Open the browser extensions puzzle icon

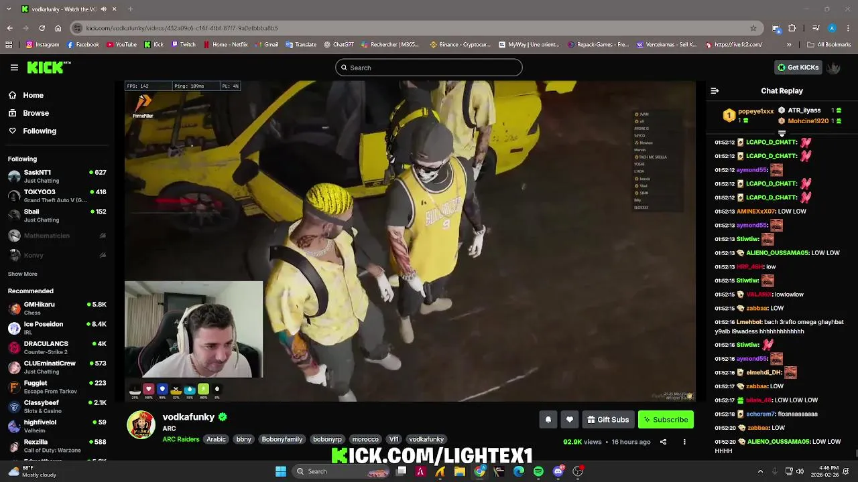click(792, 28)
